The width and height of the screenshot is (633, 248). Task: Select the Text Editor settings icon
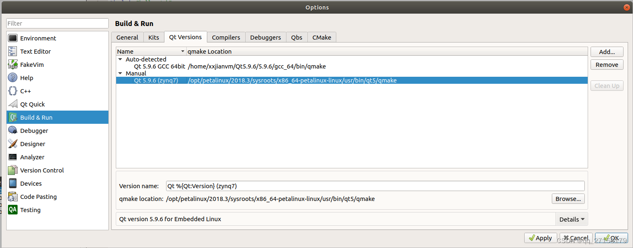[x=12, y=51]
